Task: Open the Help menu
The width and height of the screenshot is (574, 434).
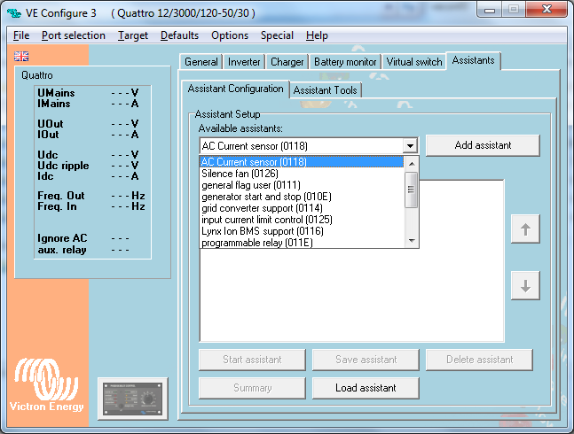Action: [x=317, y=35]
